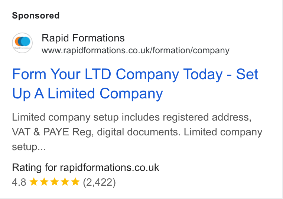Click the fourth gold rating star
This screenshot has width=283, height=199.
(x=65, y=182)
